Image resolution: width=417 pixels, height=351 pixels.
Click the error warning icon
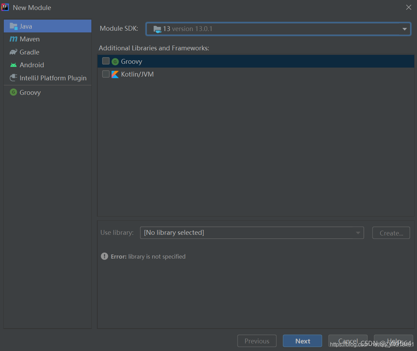105,256
